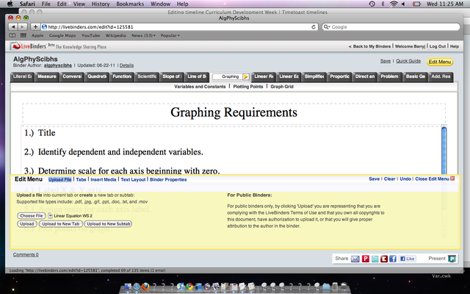Screen dimensions: 470x294
Task: Open Quick Guide link
Action: pyautogui.click(x=408, y=61)
